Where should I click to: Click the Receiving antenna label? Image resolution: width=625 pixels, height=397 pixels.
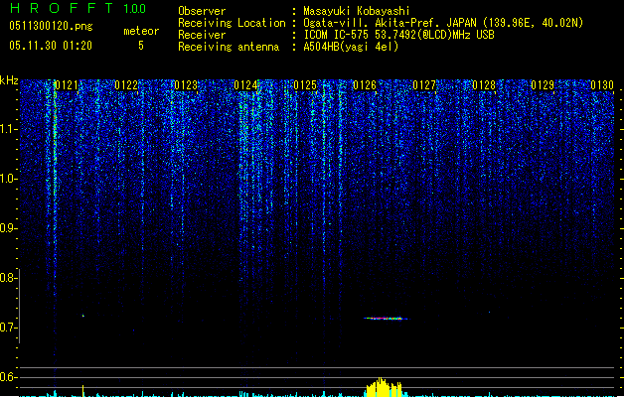pyautogui.click(x=229, y=47)
